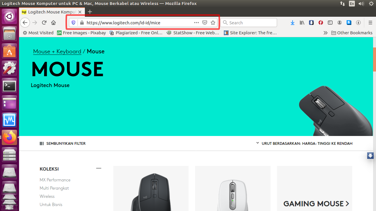
Task: Open the Firefox account icon
Action: point(339,23)
